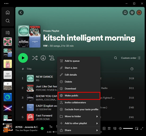This screenshot has width=146, height=136.
Task: Select Start a Jam
Action: point(79,68)
